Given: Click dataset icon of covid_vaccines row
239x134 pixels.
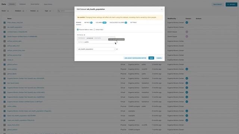Looking at the screenshot, I should 4,69.
